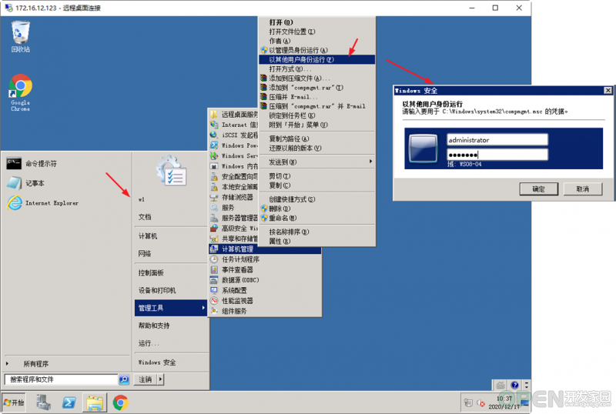This screenshot has width=616, height=414.
Task: Select 重命名 in the context menu
Action: point(316,218)
